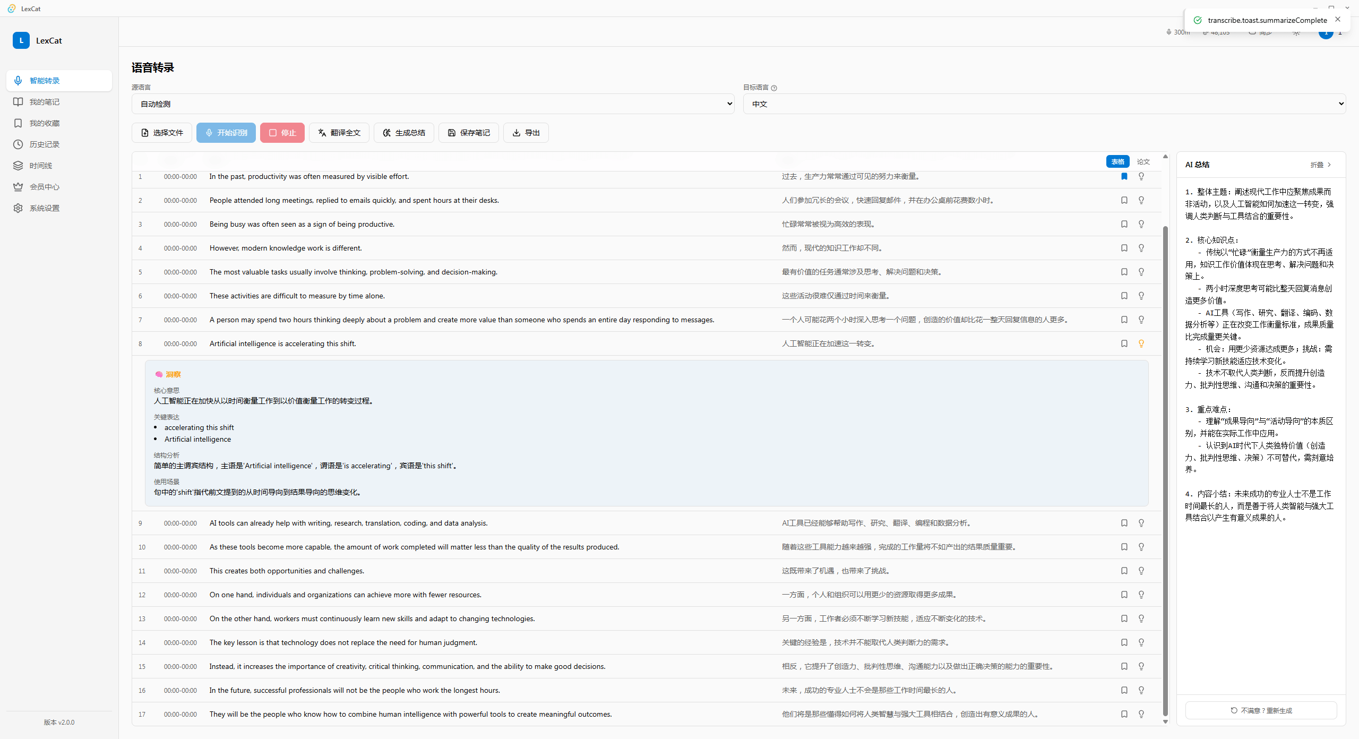Open 时间线 view

click(59, 166)
